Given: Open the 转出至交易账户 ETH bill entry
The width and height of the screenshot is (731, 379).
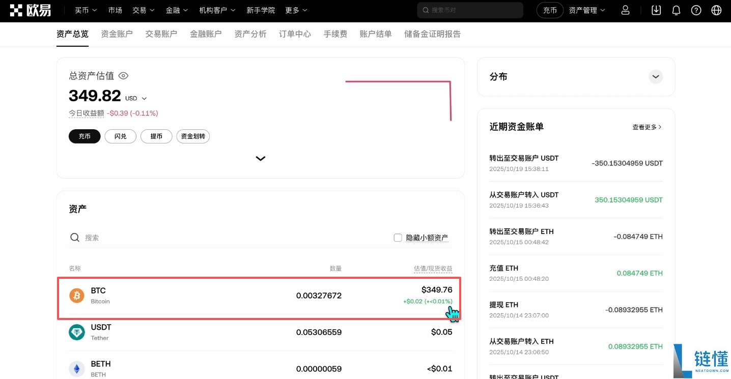Looking at the screenshot, I should click(576, 237).
